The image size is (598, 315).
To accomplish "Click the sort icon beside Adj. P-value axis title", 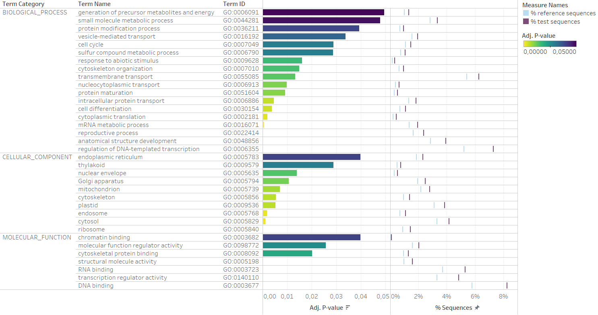I will click(x=348, y=308).
